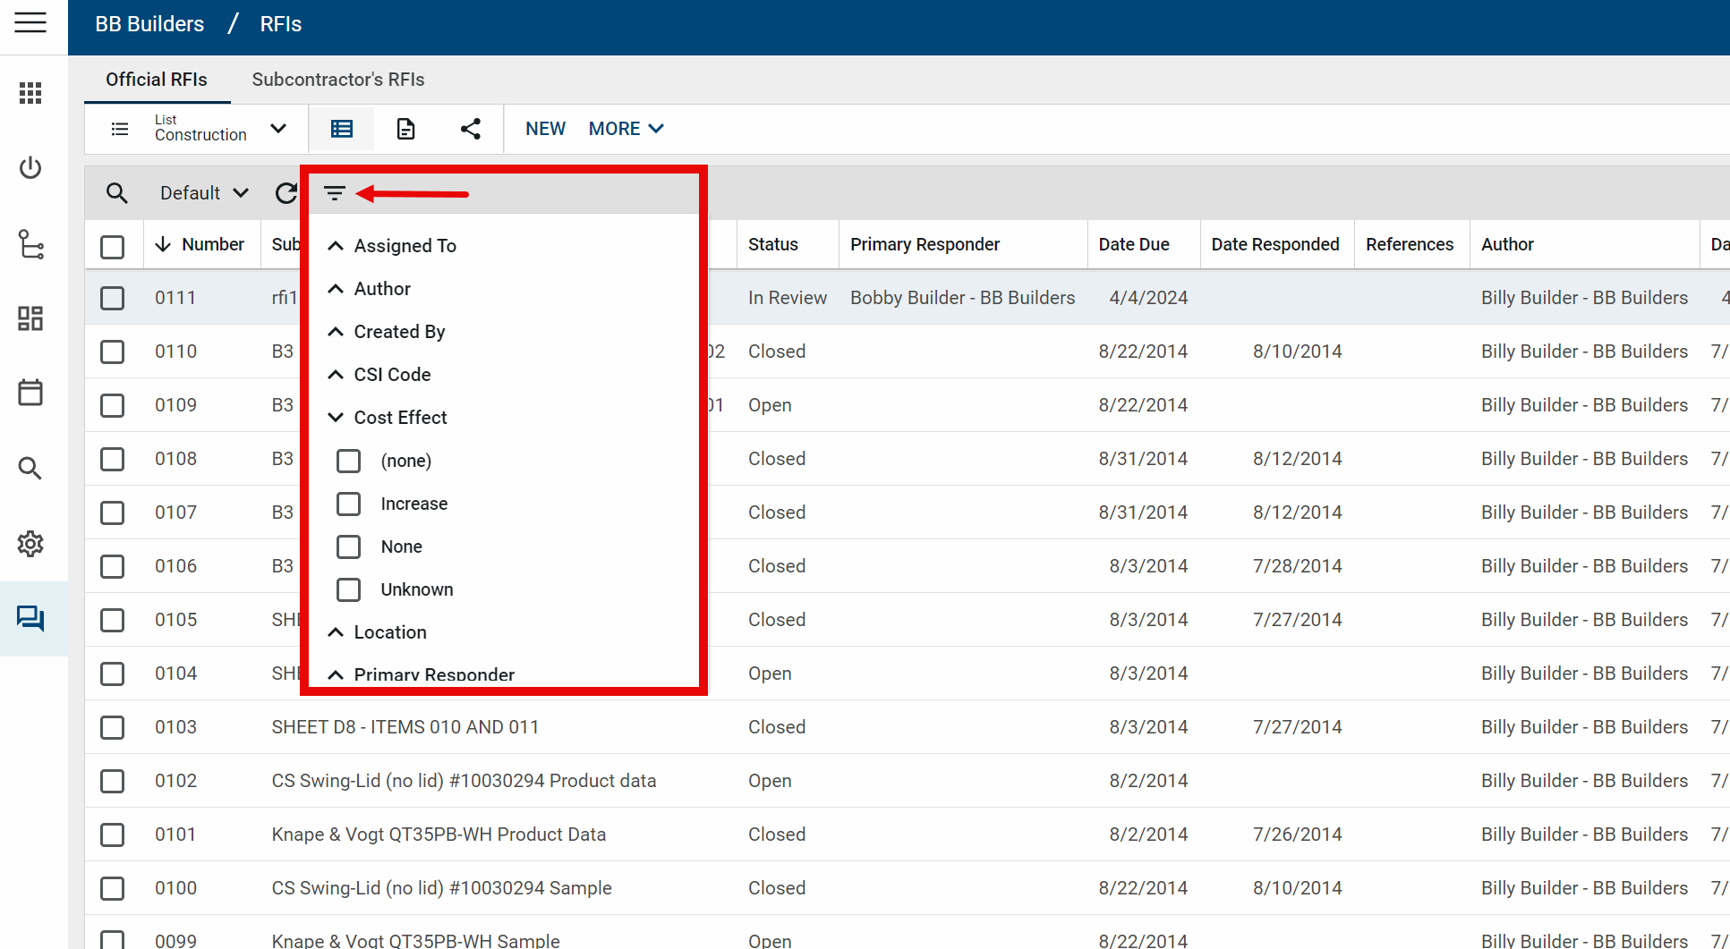The width and height of the screenshot is (1730, 949).
Task: Click the refresh icon in the search bar
Action: (x=286, y=193)
